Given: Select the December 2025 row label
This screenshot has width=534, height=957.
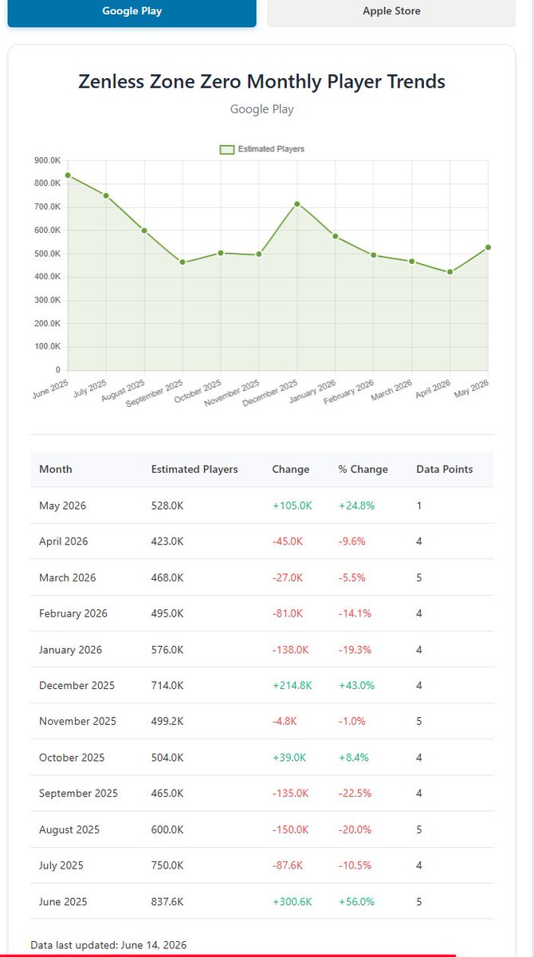Looking at the screenshot, I should (x=77, y=686).
